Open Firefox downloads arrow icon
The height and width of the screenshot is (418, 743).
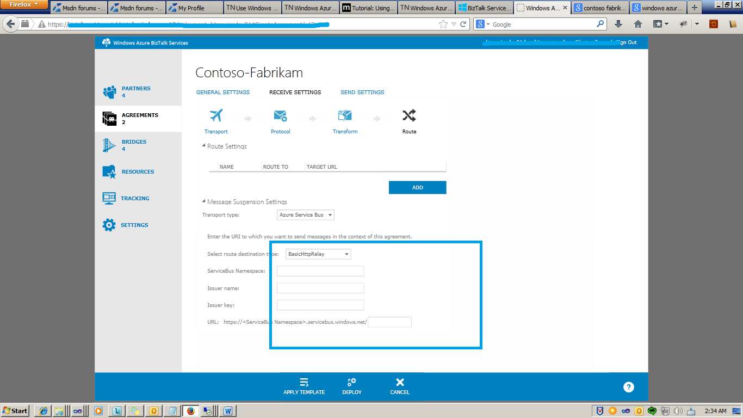point(618,24)
